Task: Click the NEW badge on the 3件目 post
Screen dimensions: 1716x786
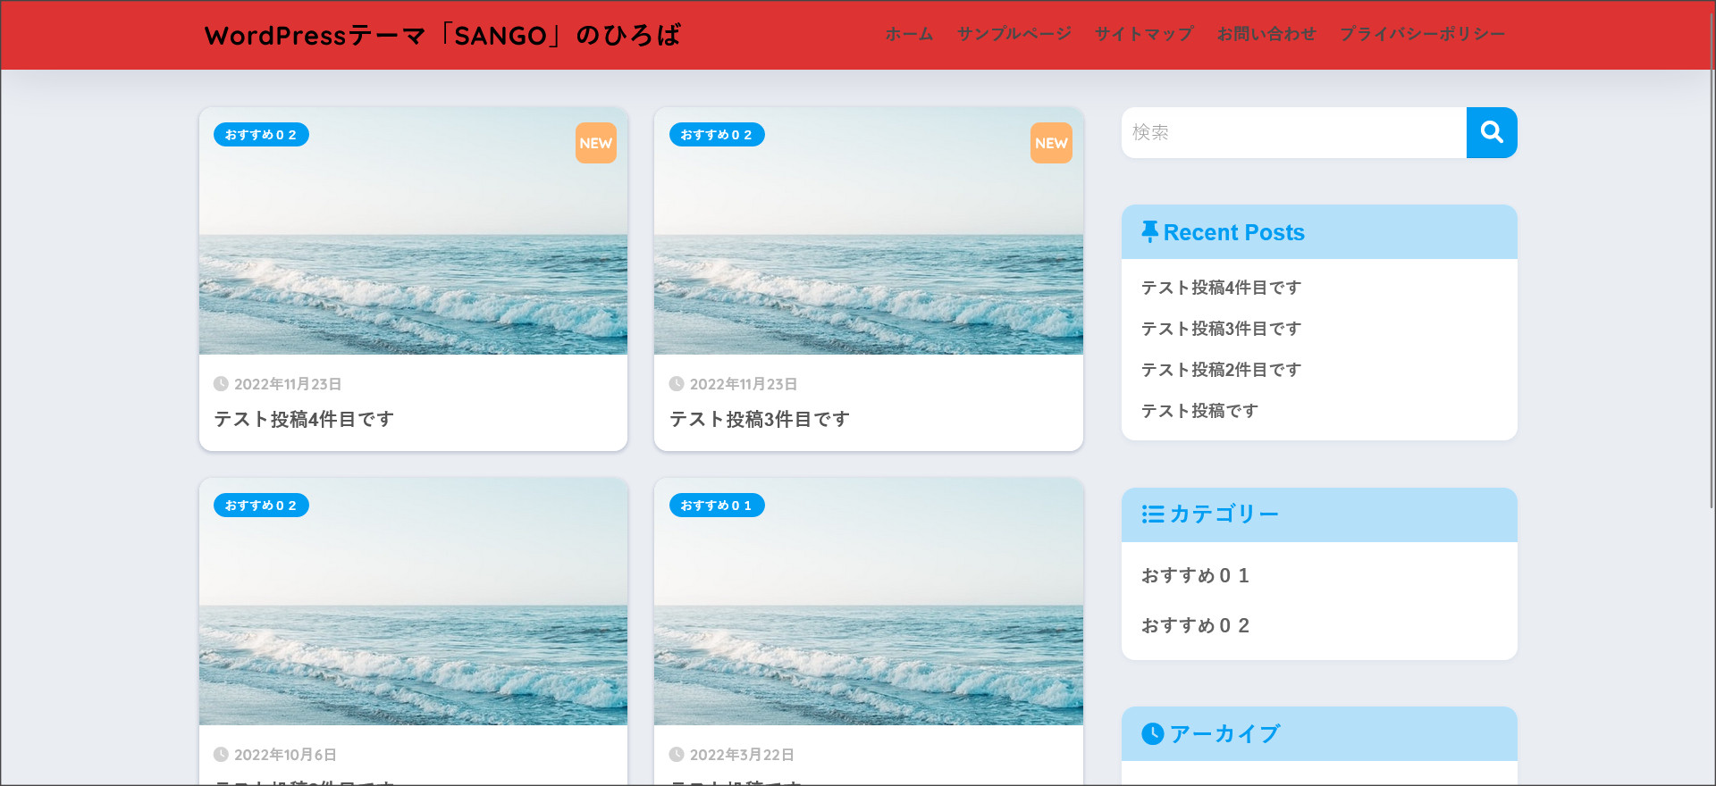Action: (x=1051, y=143)
